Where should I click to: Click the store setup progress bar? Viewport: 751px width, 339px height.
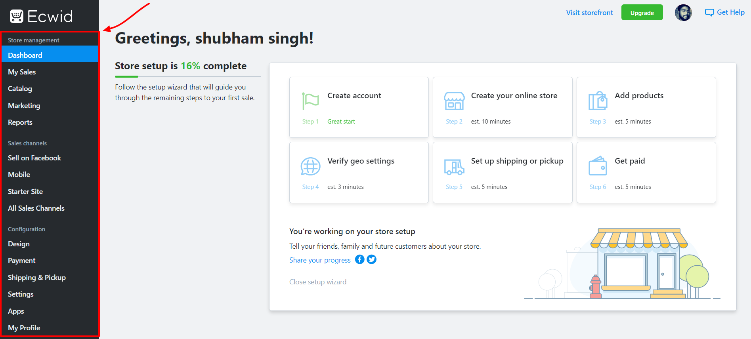pos(188,76)
